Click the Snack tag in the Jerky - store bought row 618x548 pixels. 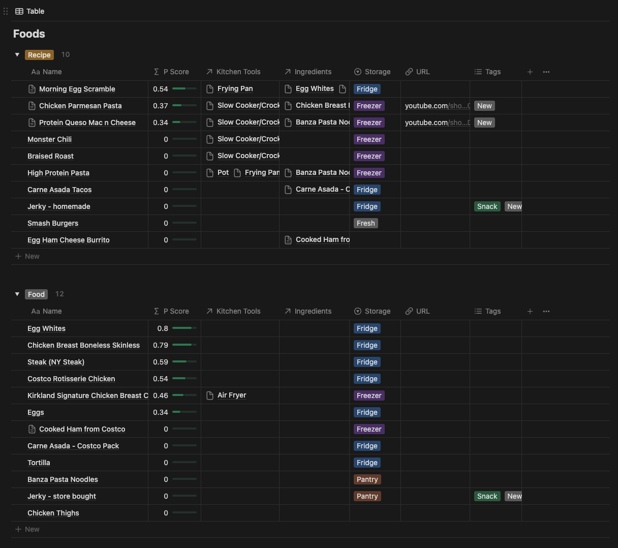(487, 496)
